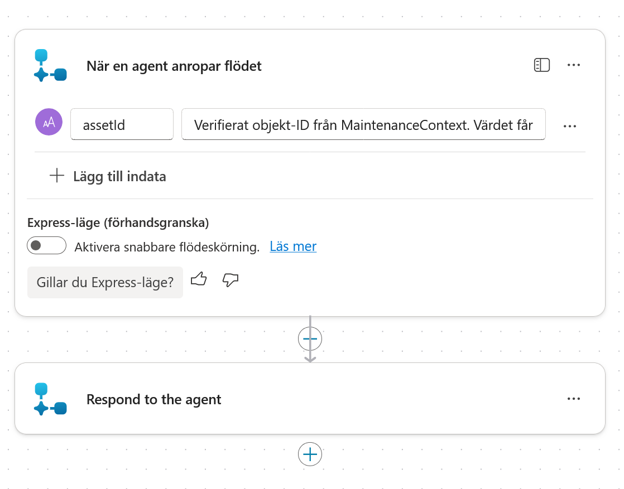Open the assetId input row's more options

tap(569, 126)
